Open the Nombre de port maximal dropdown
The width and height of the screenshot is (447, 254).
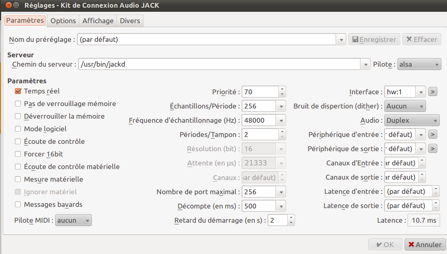click(x=281, y=192)
